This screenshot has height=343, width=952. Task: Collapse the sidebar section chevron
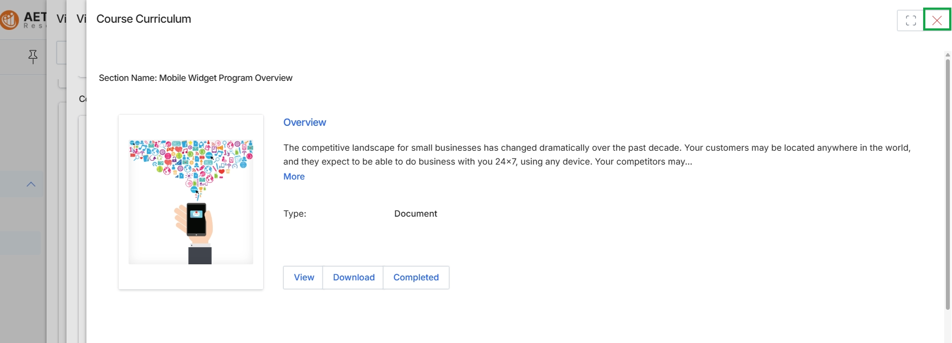coord(31,184)
